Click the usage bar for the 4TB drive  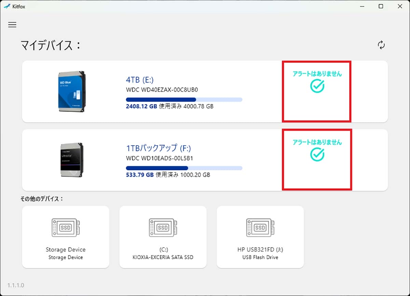pyautogui.click(x=184, y=100)
